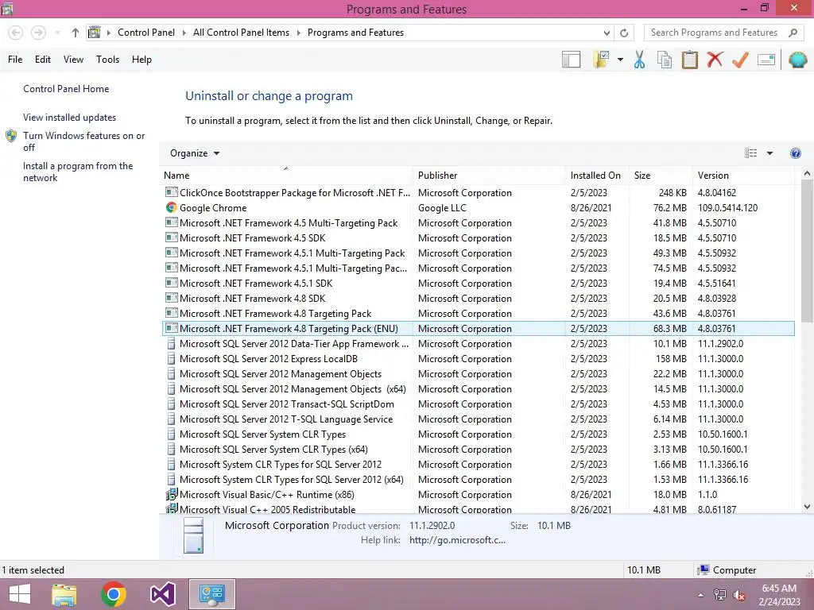Click the Control Panel breadcrumb
The width and height of the screenshot is (814, 610).
click(146, 33)
